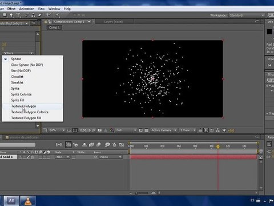Open Composition Comp 1 tab dropdown

pyautogui.click(x=89, y=22)
